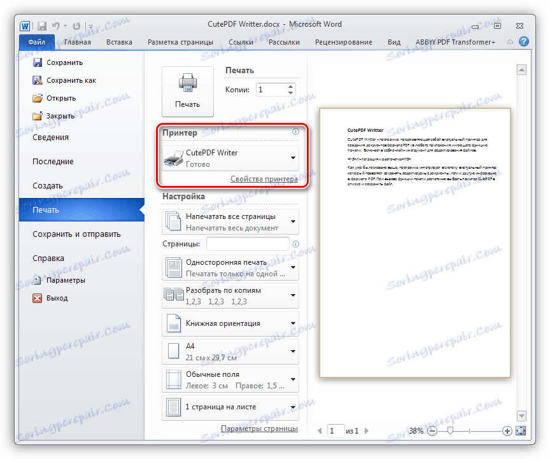Click the Свойства принтера link

264,179
